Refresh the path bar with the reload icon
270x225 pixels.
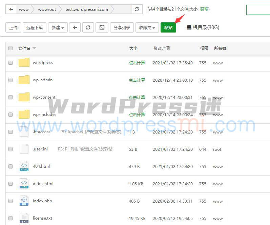pos(137,9)
